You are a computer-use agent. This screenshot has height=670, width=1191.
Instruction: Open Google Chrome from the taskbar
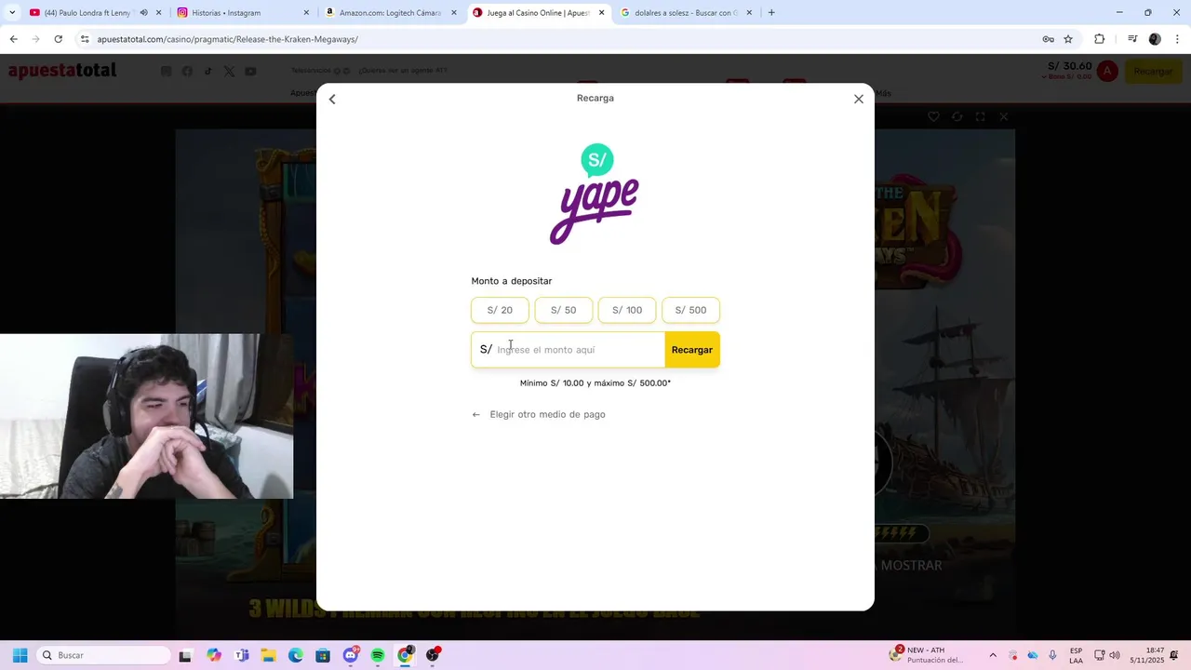pos(405,655)
